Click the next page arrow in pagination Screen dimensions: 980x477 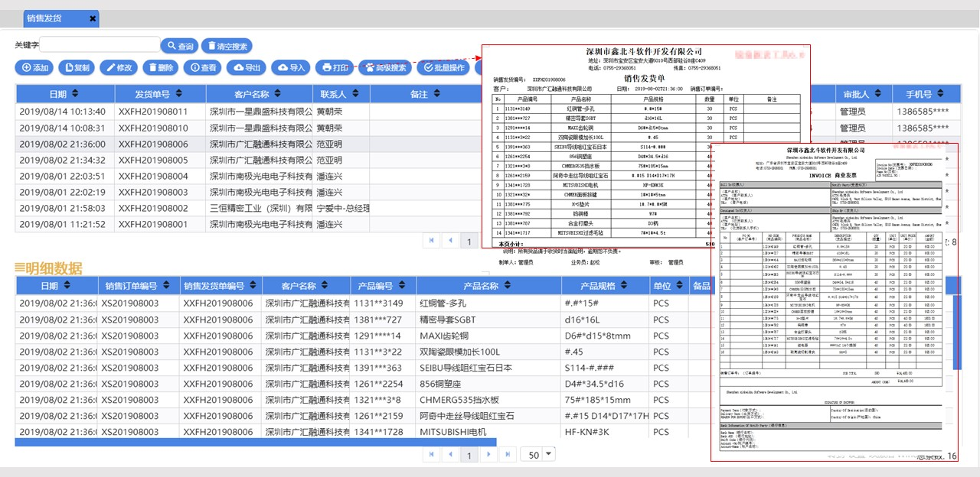coord(488,454)
